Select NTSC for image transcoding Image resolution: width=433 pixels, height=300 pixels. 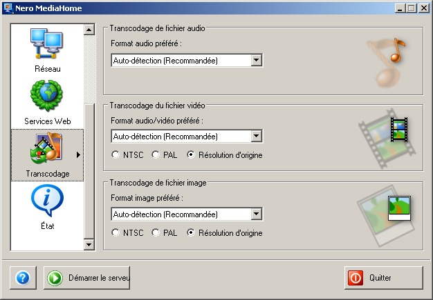(127, 233)
